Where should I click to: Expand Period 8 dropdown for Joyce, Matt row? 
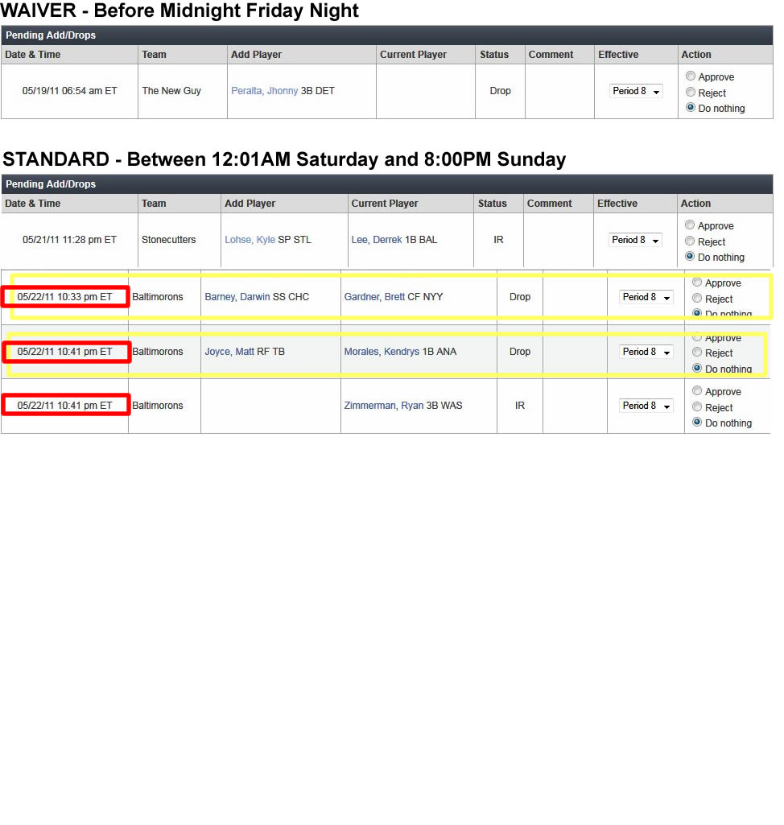point(646,352)
